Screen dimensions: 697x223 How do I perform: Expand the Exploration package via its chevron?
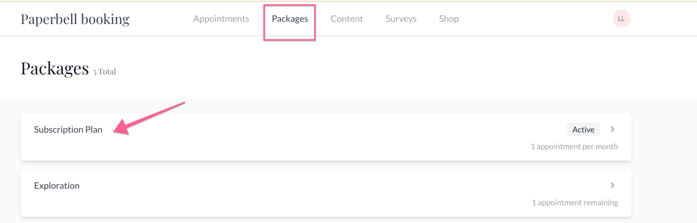tap(612, 186)
